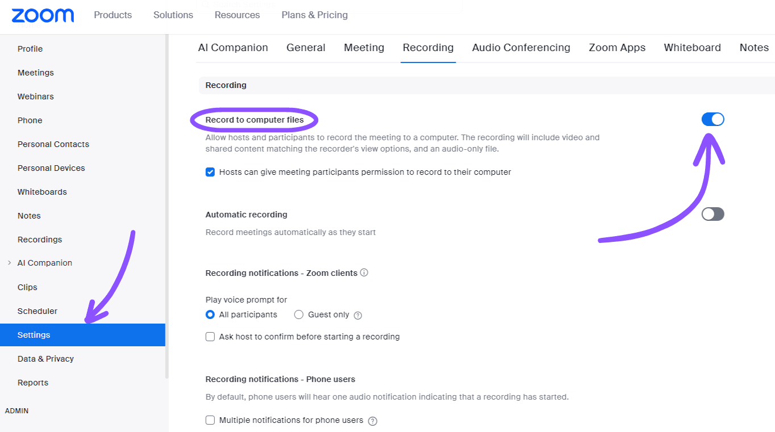Uncheck hosts can give participants recording permission
This screenshot has height=432, width=775.
click(210, 171)
